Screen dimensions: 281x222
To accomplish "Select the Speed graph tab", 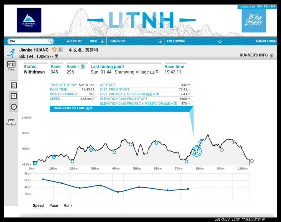I will 38,206.
